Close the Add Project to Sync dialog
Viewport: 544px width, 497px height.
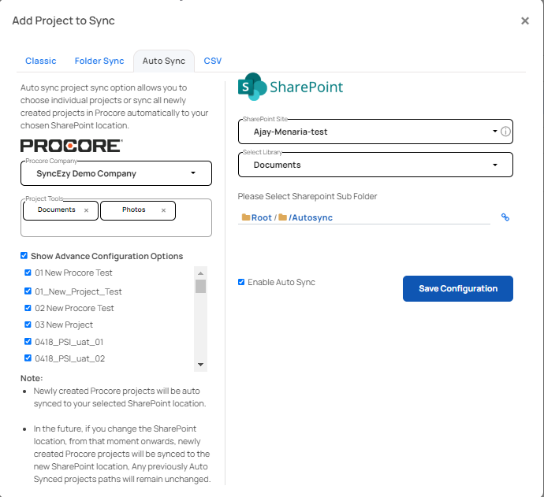tap(525, 20)
